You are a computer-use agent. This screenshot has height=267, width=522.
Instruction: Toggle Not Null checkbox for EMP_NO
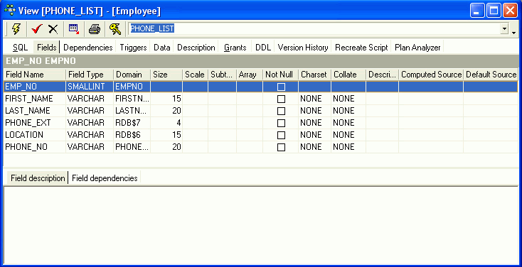pos(282,87)
